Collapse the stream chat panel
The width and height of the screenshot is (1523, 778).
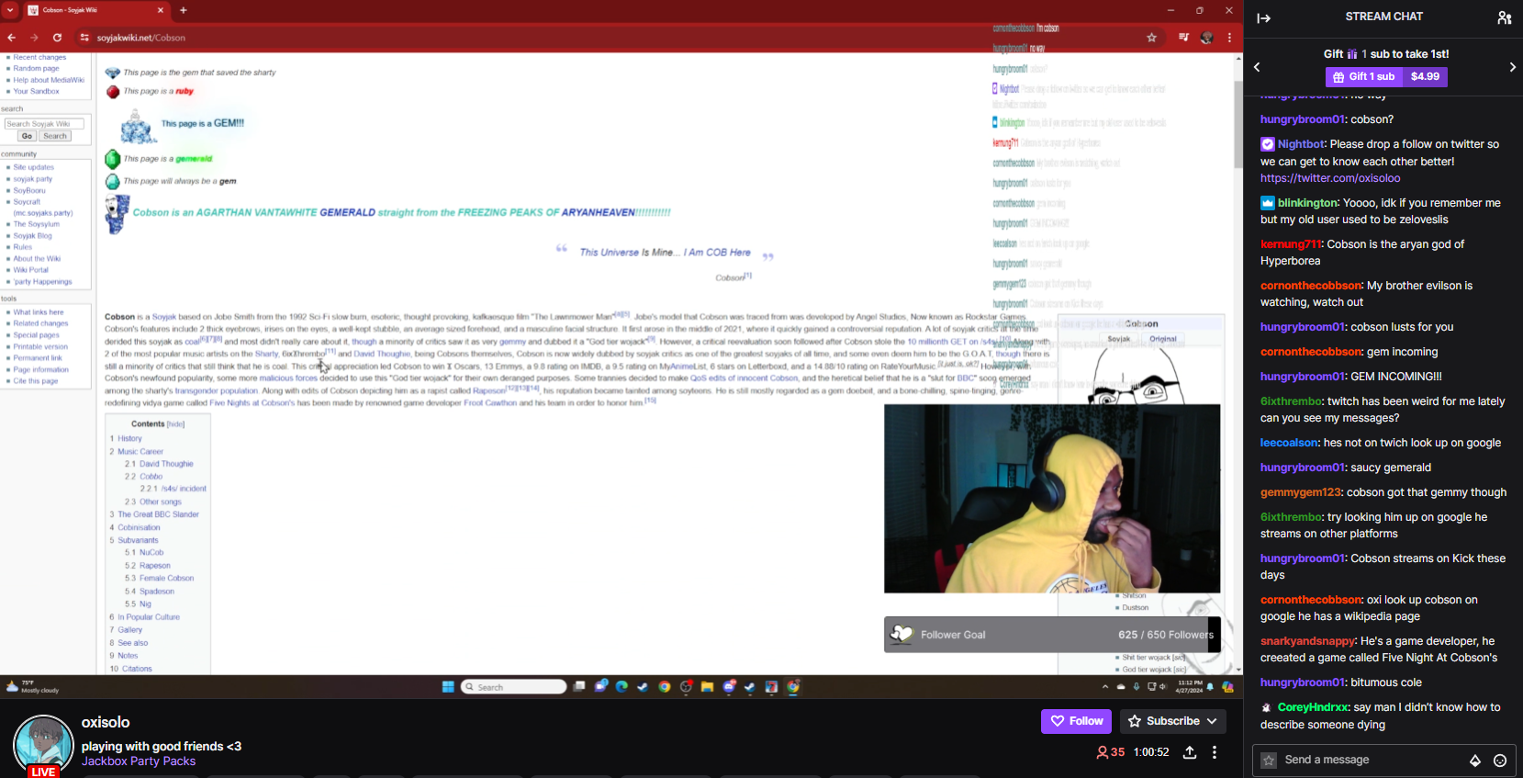click(x=1264, y=17)
